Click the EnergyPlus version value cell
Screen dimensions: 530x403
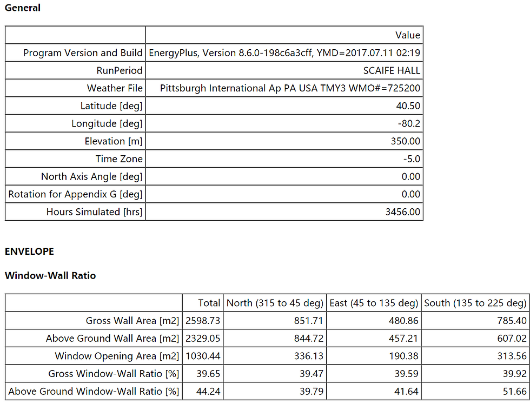tap(284, 53)
